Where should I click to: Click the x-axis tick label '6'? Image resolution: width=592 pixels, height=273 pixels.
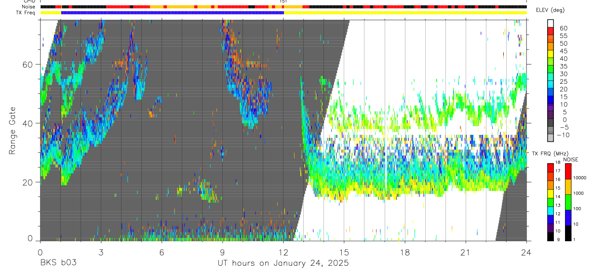point(161,252)
